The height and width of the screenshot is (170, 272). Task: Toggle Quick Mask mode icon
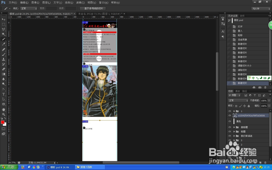(x=4, y=129)
